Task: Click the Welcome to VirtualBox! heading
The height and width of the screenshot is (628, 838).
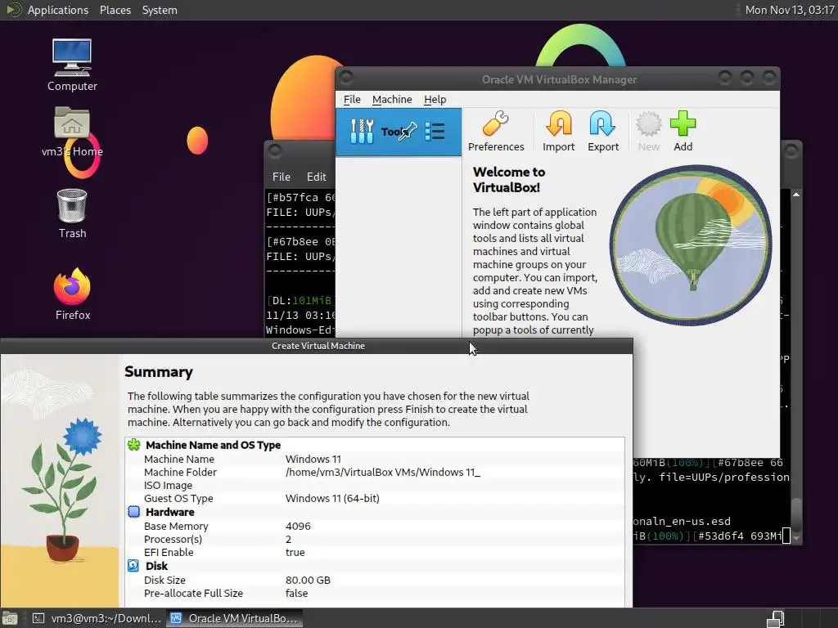Action: click(x=509, y=179)
